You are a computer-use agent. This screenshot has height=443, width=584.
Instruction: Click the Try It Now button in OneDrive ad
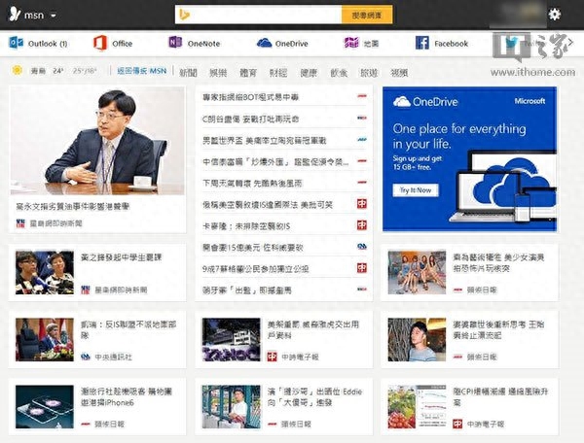point(416,190)
